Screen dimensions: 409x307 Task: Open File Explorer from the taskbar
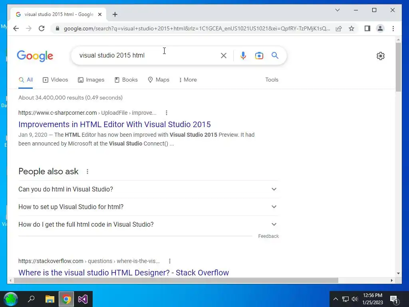tap(50, 299)
